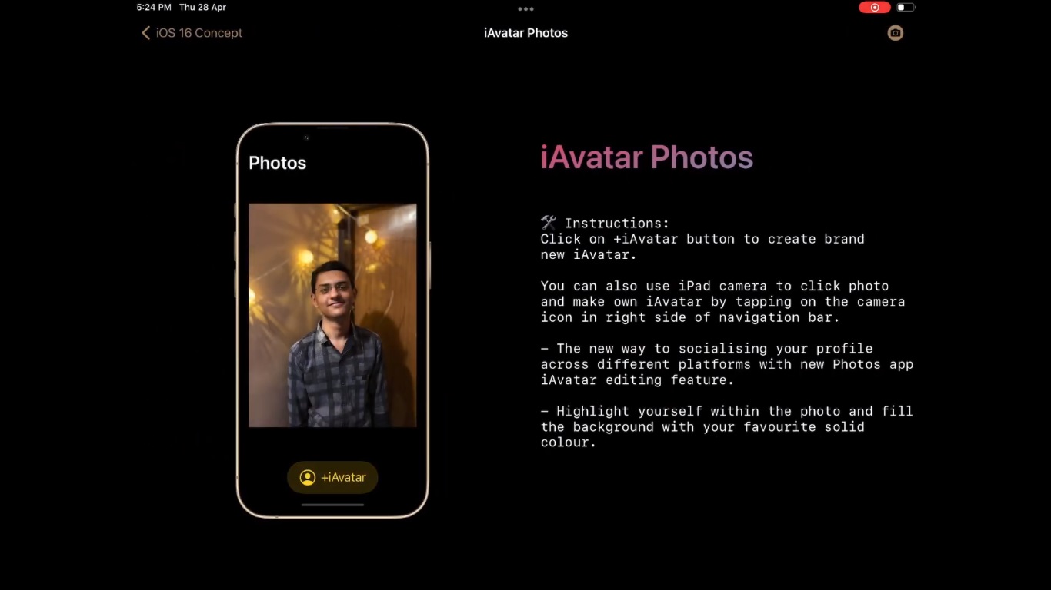Click the line "iAvatar editing feature."
The height and width of the screenshot is (590, 1051).
pyautogui.click(x=637, y=380)
